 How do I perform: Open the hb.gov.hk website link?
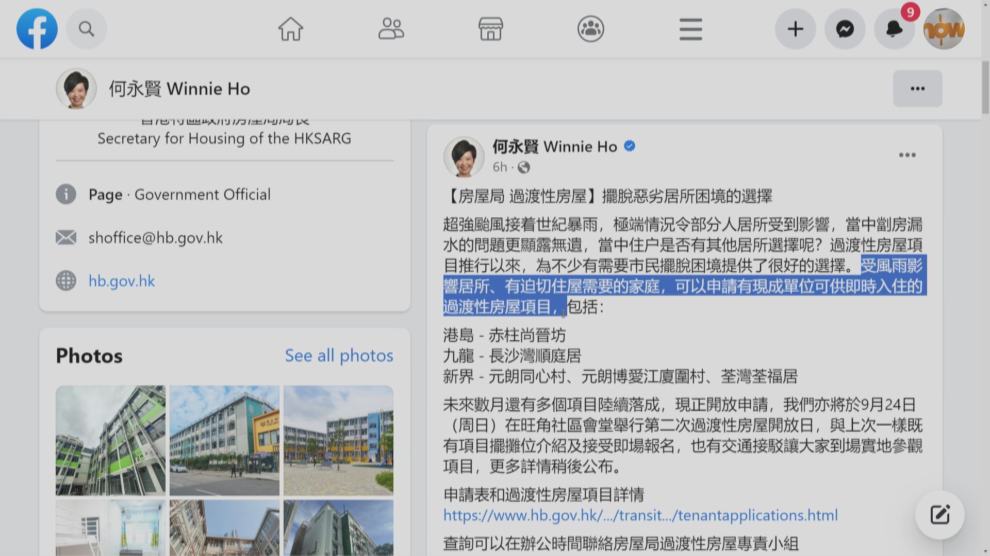coord(122,281)
